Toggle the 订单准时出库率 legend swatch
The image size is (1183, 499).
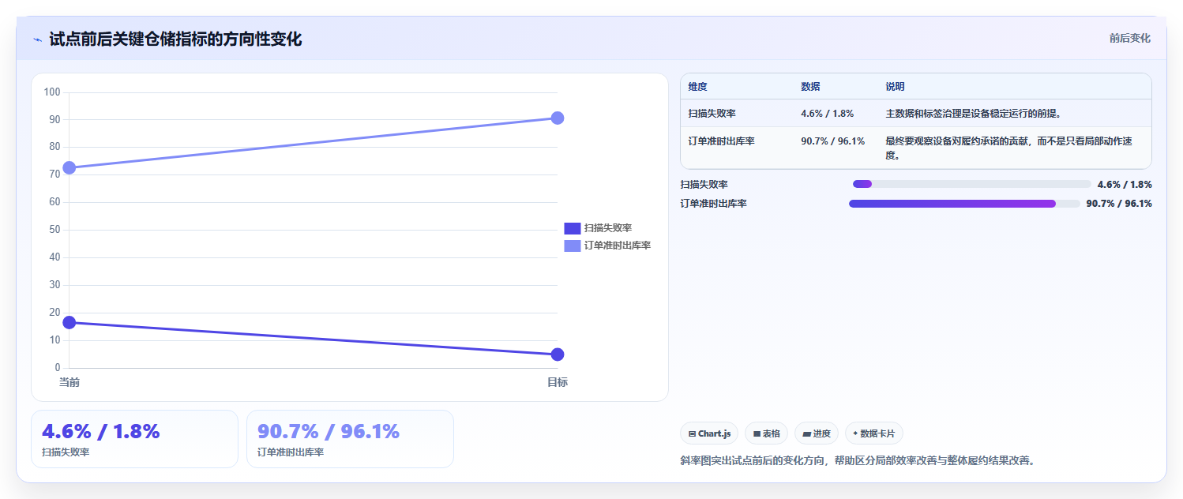(x=572, y=246)
